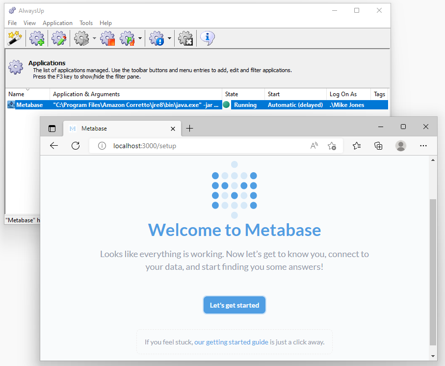Screen dimensions: 445x366
Task: Click the Application & Arguments column header
Action: [x=135, y=94]
